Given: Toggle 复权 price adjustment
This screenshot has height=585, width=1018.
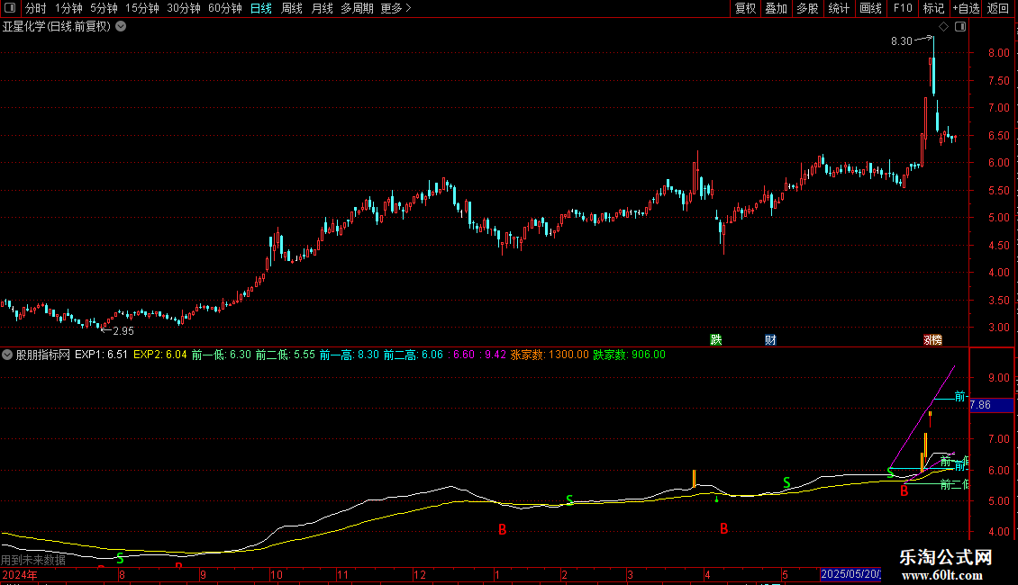Looking at the screenshot, I should click(x=745, y=9).
